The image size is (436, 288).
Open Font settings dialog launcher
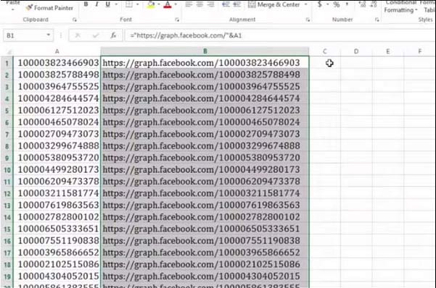[177, 20]
